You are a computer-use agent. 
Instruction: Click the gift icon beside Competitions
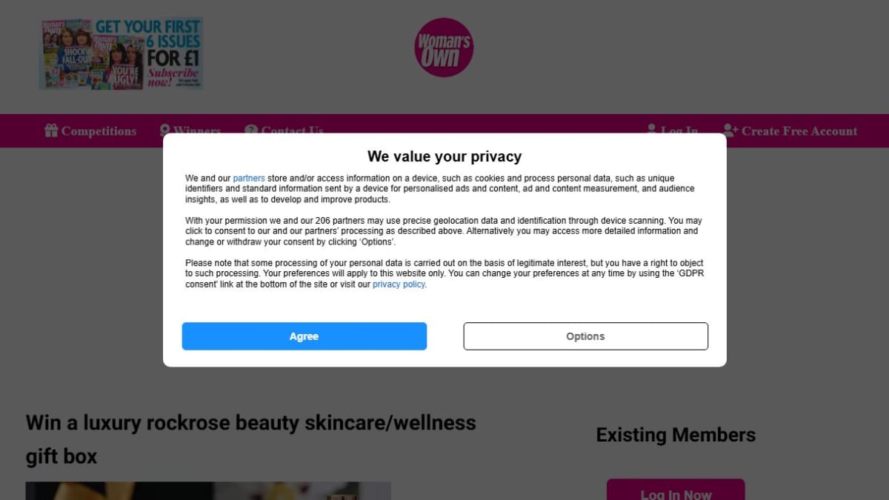(x=51, y=130)
